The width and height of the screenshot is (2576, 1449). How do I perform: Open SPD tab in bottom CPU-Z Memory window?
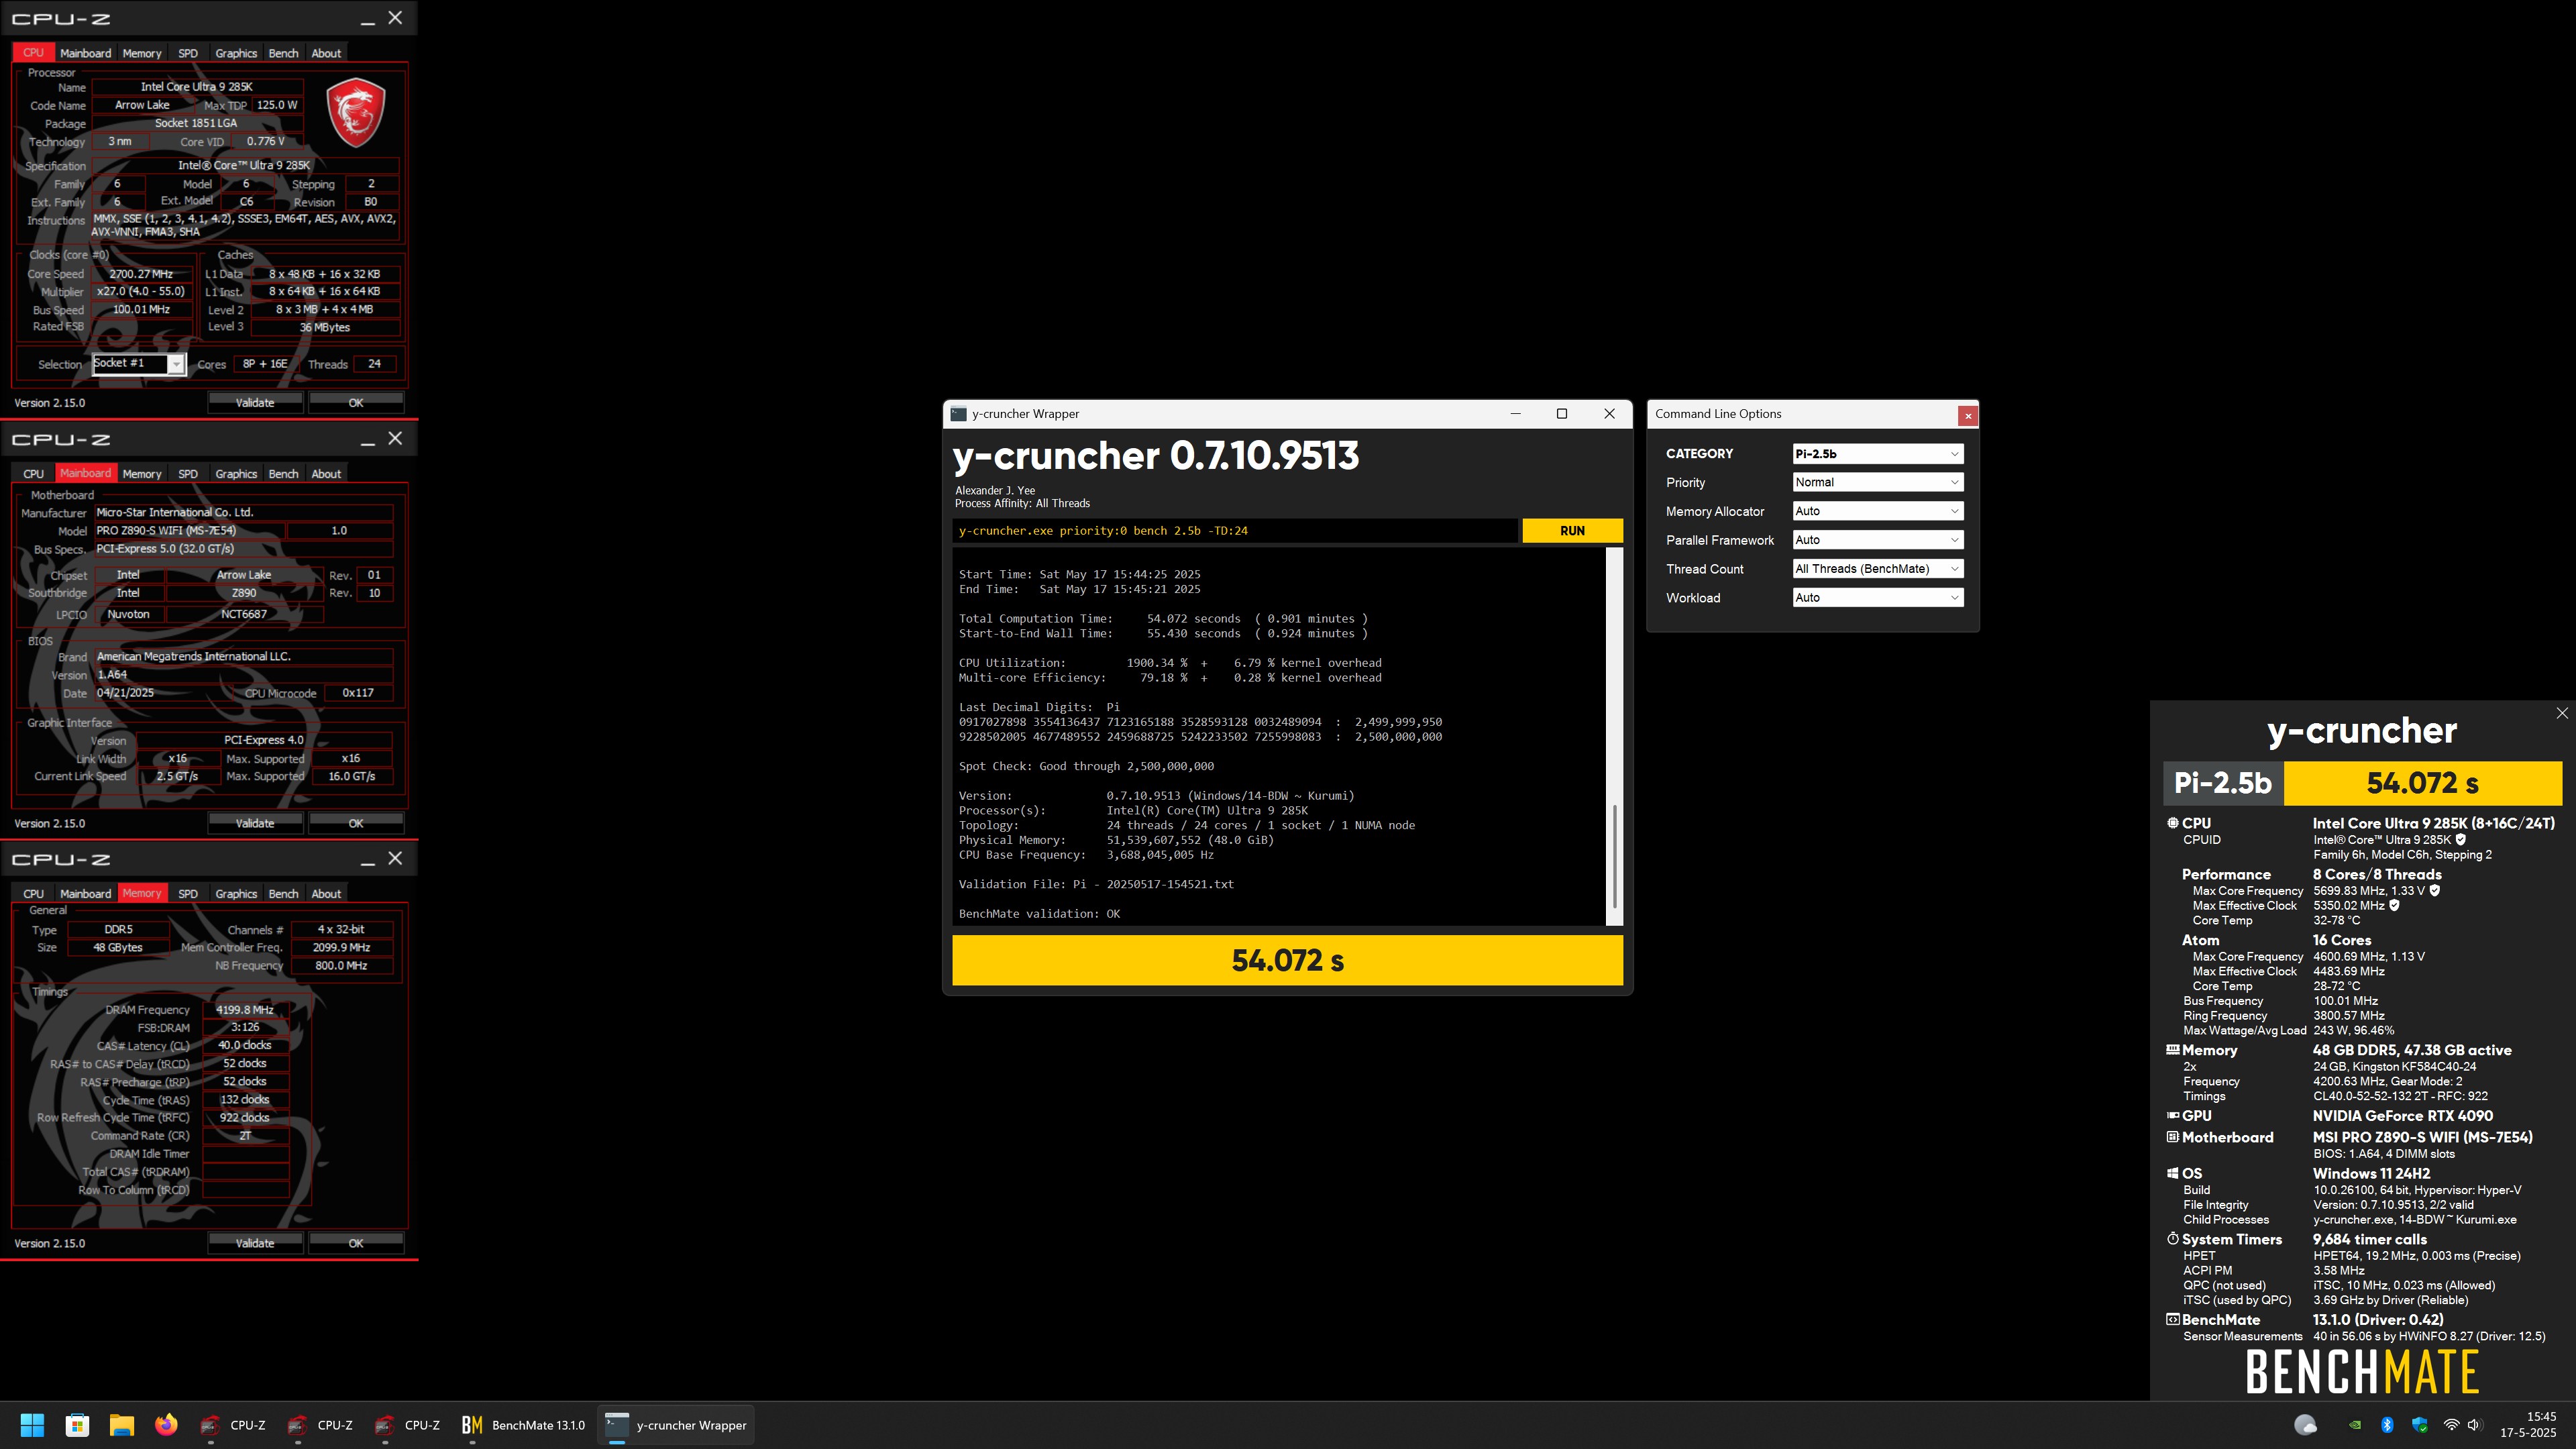tap(188, 894)
